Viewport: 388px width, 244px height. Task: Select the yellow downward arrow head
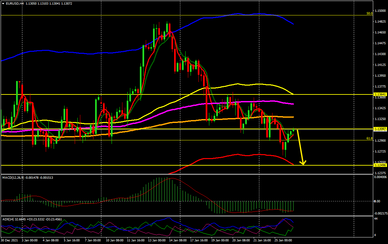point(303,162)
